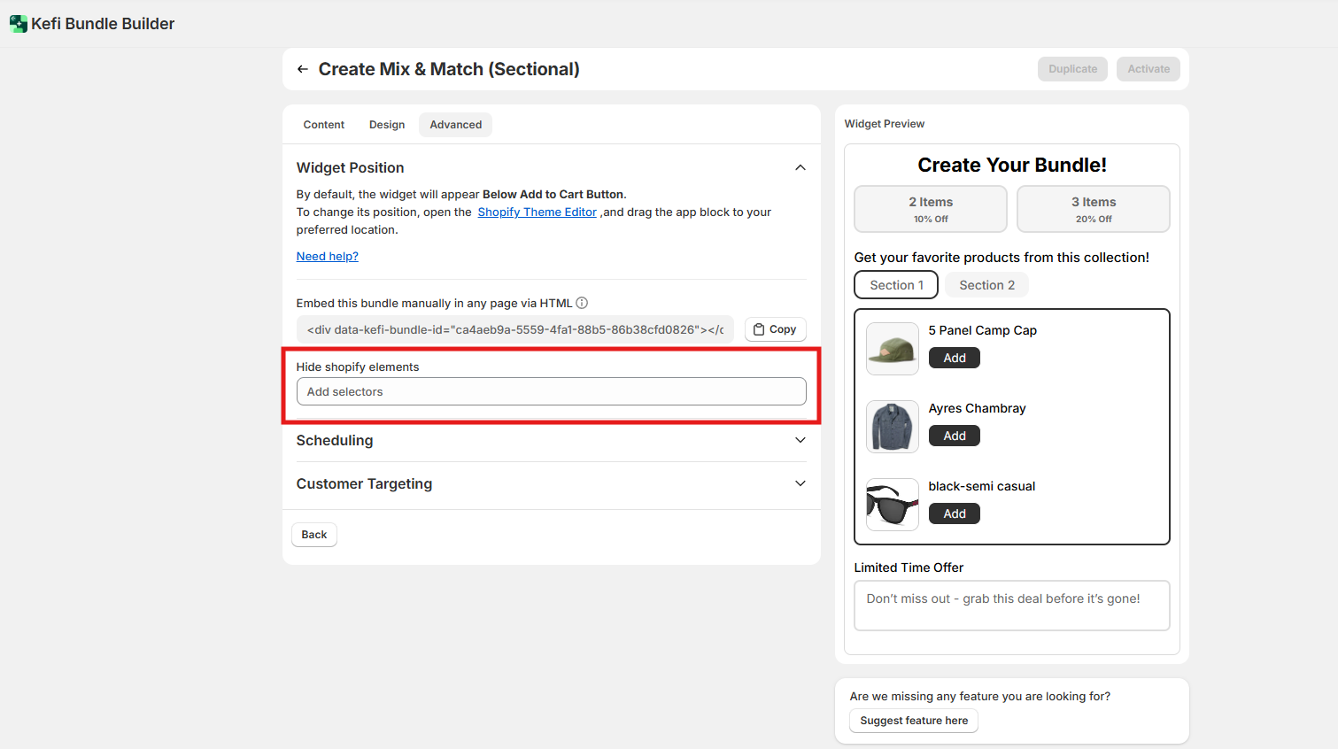1338x749 pixels.
Task: Switch to Section 2 in preview
Action: pyautogui.click(x=986, y=285)
